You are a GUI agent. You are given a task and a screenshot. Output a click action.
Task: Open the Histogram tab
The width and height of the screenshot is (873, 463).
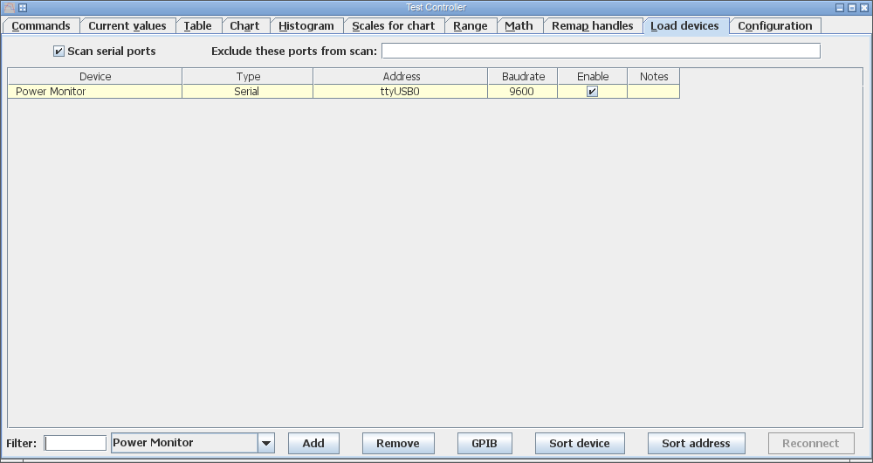pyautogui.click(x=306, y=25)
